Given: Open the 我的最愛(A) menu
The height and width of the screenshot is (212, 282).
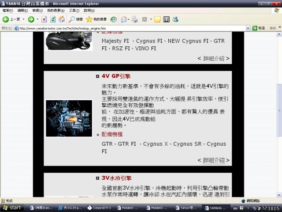Looking at the screenshot, I should pos(56,11).
